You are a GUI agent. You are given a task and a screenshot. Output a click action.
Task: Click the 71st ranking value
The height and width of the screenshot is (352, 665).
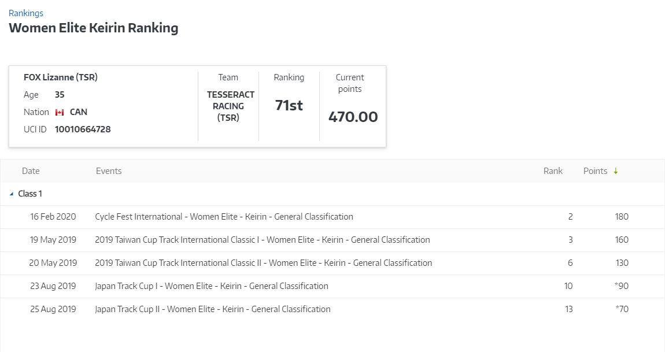pyautogui.click(x=289, y=105)
